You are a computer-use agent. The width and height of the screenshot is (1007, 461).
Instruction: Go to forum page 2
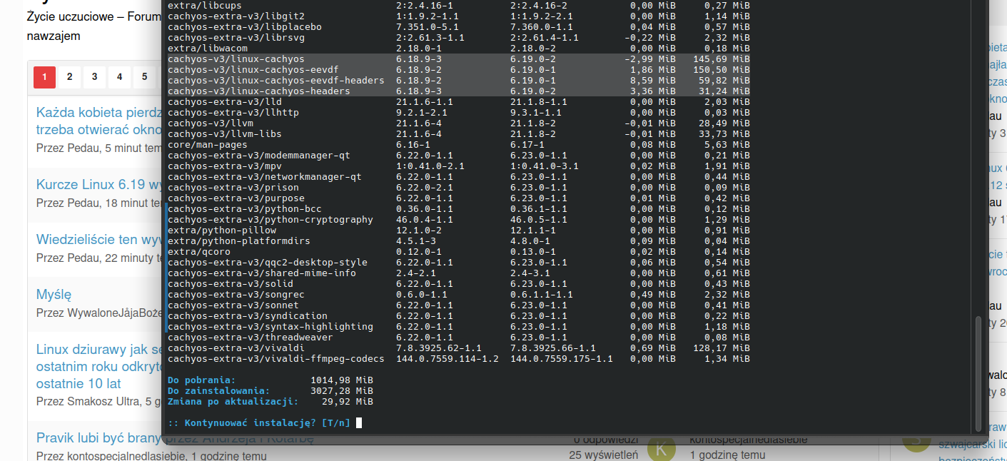coord(69,77)
